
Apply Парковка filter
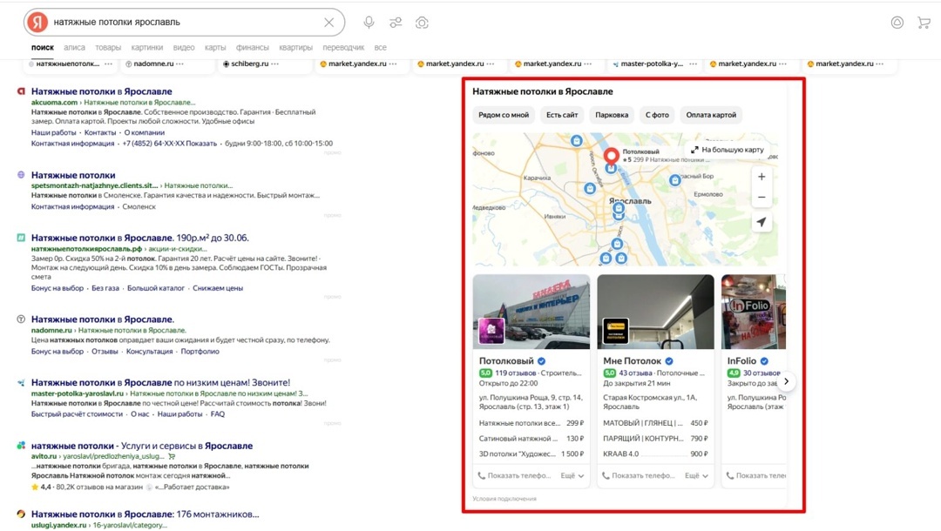click(612, 115)
